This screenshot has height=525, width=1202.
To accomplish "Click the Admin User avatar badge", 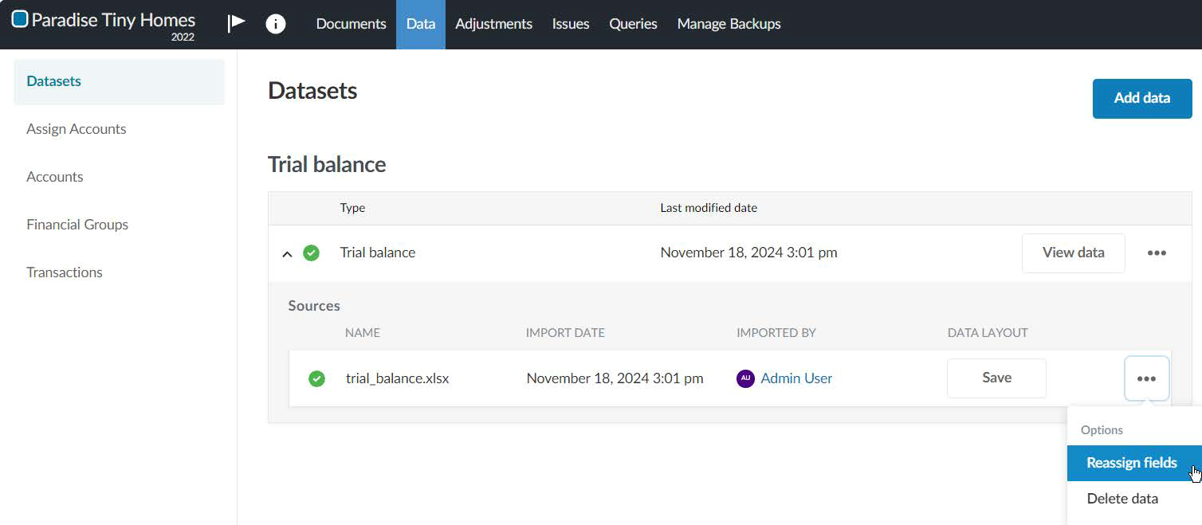I will click(745, 378).
